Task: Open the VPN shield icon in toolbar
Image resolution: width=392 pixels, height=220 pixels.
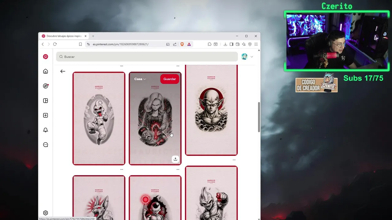Action: [x=250, y=44]
